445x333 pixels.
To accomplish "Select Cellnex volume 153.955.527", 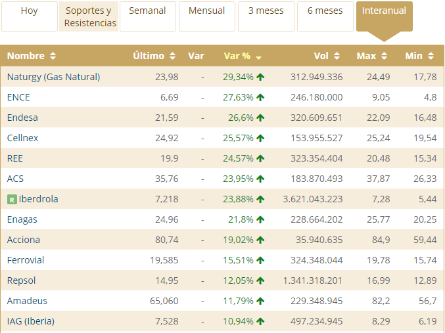I will (316, 138).
